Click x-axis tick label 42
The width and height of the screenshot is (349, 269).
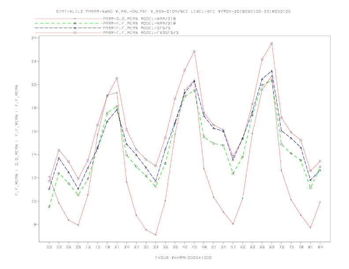[185, 247]
